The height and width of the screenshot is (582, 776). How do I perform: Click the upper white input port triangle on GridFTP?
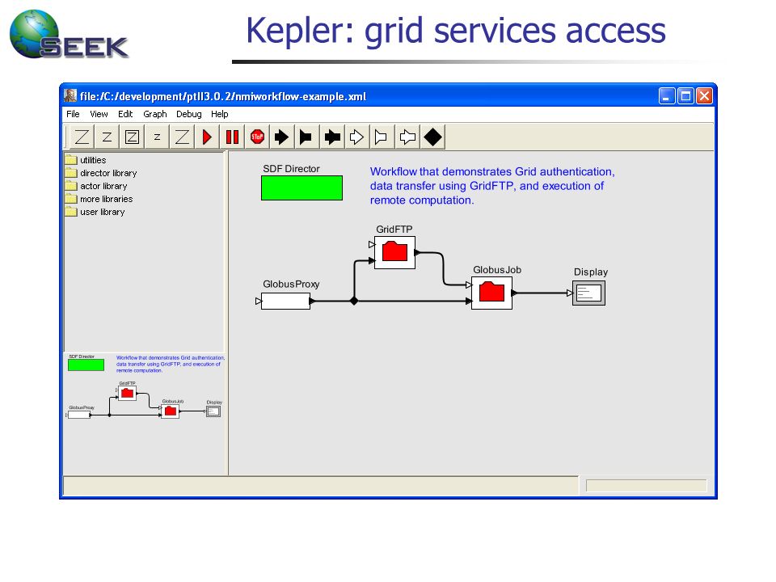click(x=372, y=244)
